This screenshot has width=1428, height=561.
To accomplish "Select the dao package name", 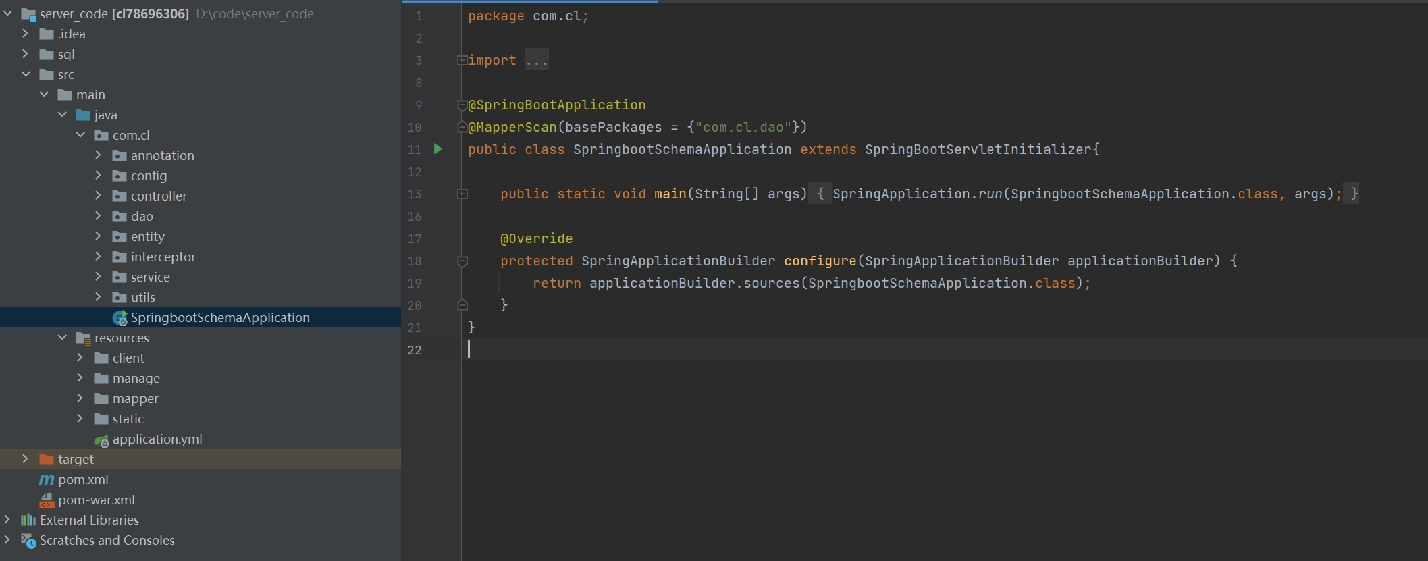I will [142, 216].
